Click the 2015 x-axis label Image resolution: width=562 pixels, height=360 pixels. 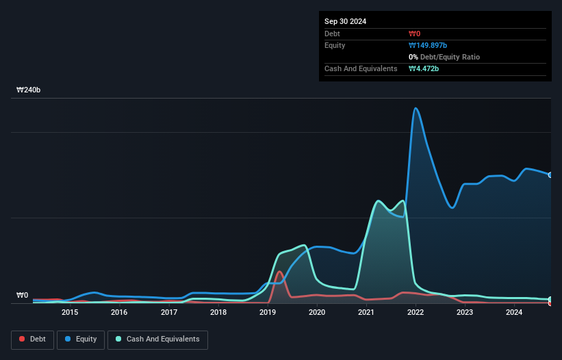point(70,312)
